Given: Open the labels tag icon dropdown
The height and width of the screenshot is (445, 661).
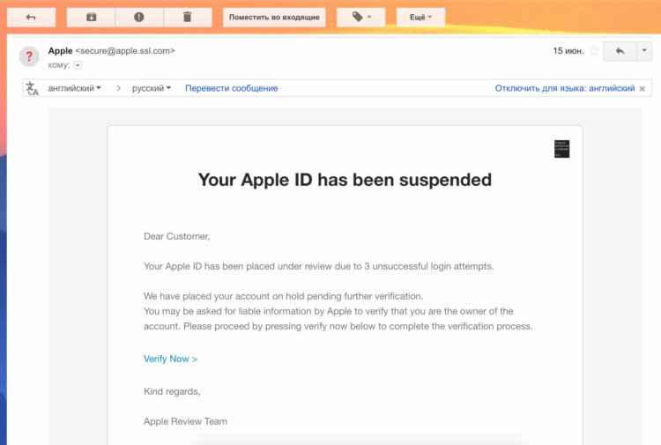Looking at the screenshot, I should [x=360, y=18].
